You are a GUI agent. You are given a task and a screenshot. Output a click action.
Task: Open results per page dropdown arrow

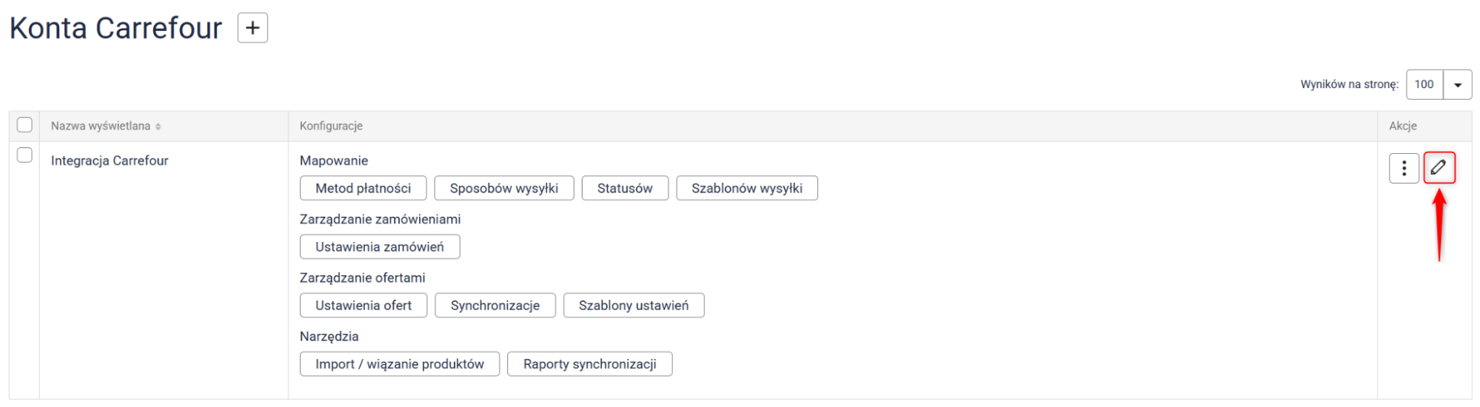point(1457,84)
